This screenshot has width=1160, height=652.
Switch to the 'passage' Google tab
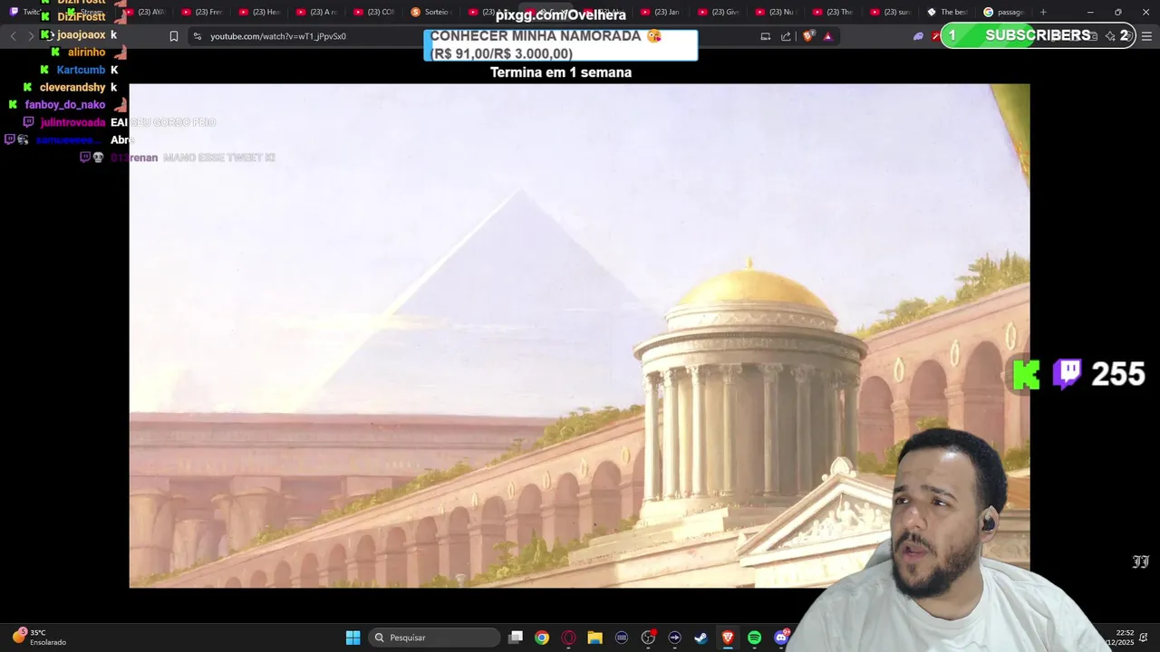tap(1004, 12)
